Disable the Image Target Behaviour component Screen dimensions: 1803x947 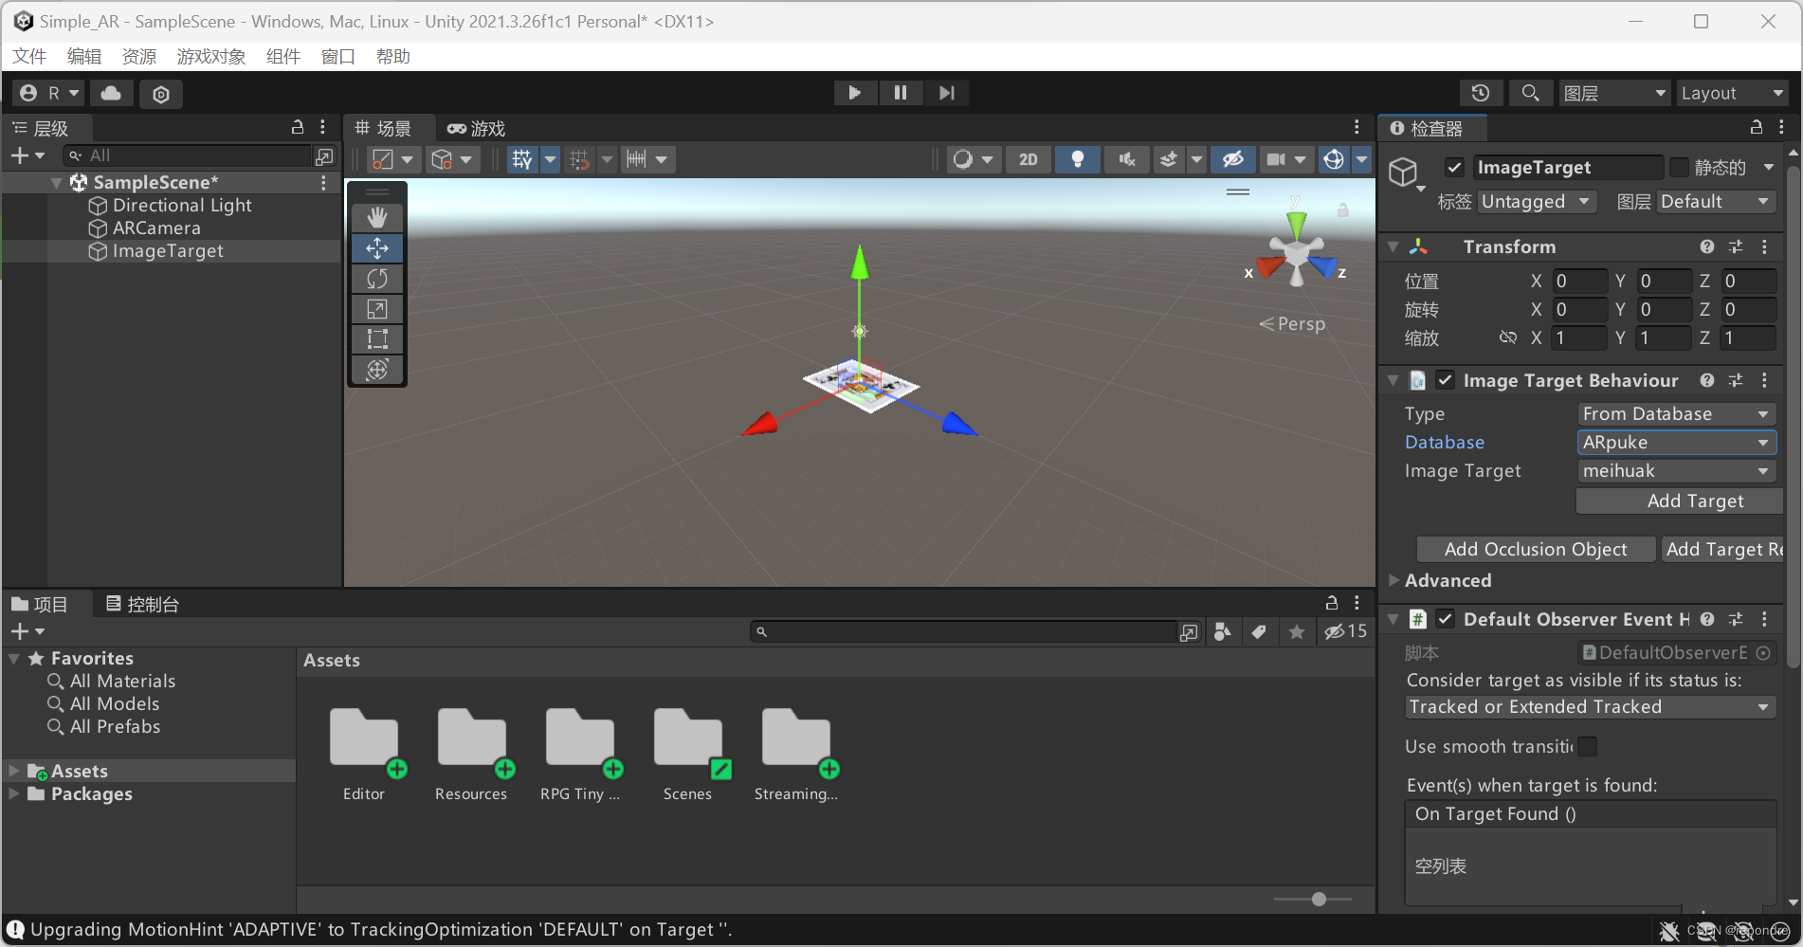pyautogui.click(x=1446, y=380)
